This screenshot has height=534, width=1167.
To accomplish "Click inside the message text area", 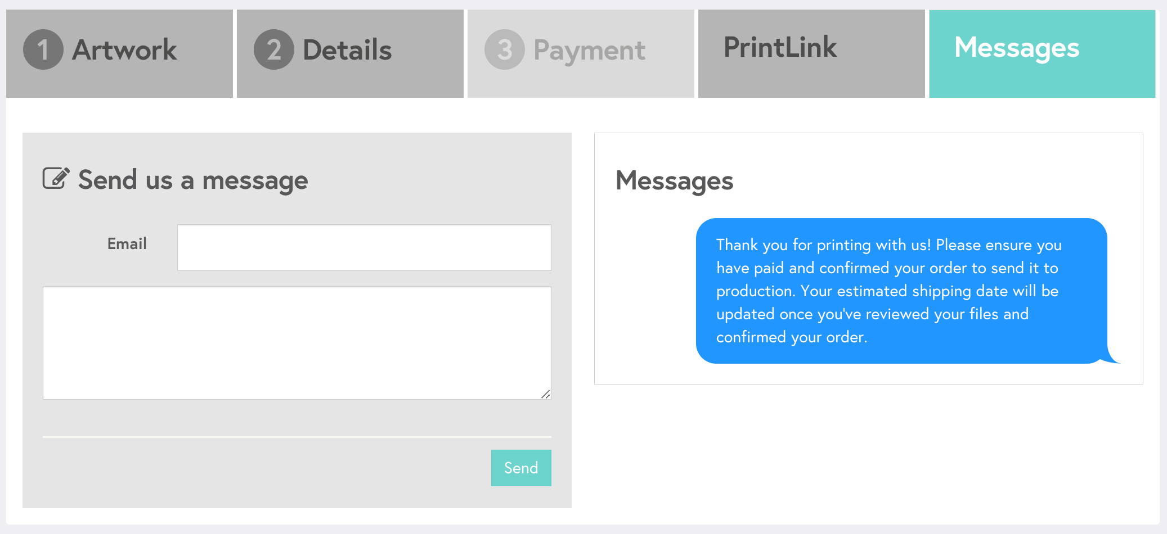I will coord(297,343).
